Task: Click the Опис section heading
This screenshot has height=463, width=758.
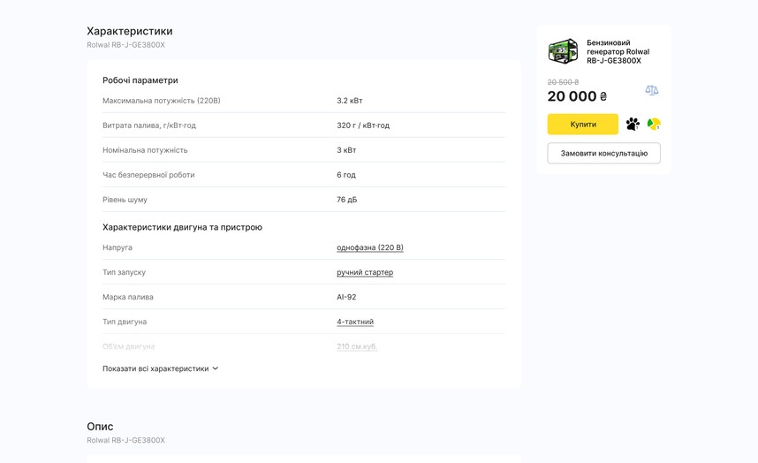Action: (100, 426)
